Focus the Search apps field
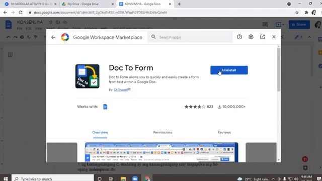 pos(190,37)
